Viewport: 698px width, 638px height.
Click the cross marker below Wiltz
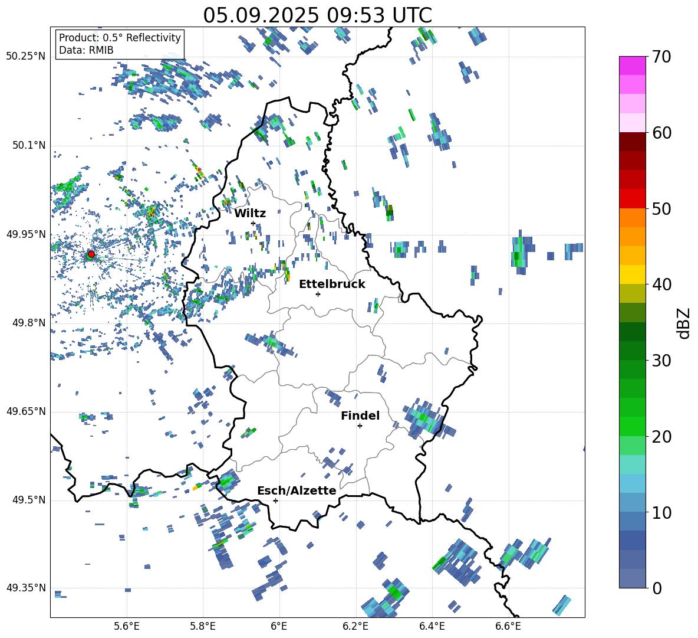[253, 223]
